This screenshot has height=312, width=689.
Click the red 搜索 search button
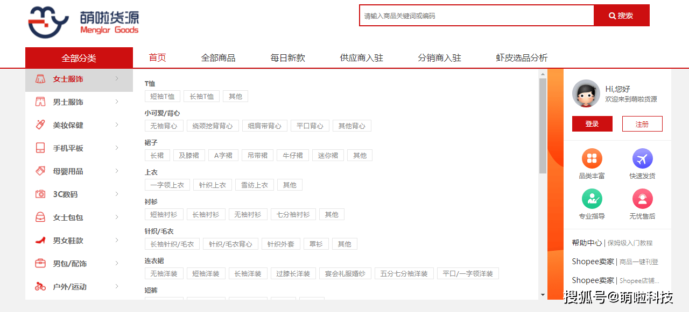pyautogui.click(x=621, y=16)
